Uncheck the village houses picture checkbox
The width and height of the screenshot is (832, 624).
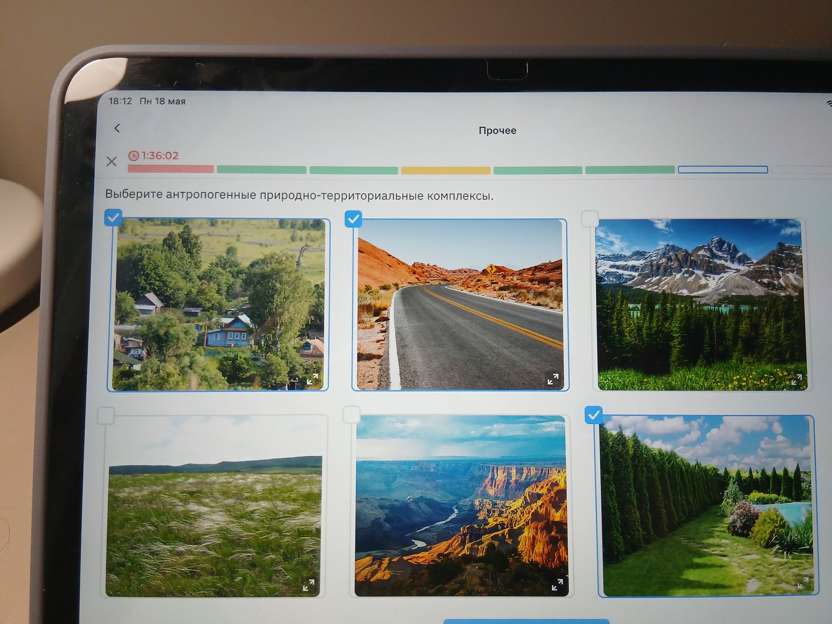pos(113,218)
